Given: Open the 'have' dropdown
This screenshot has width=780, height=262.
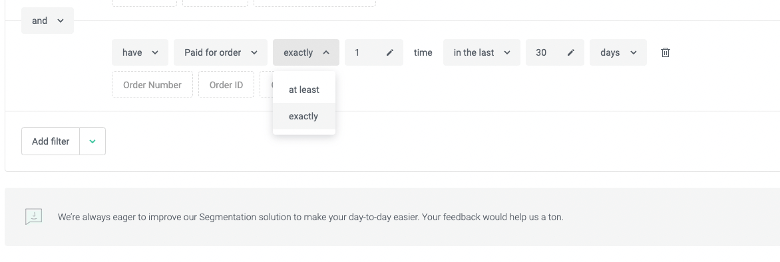Looking at the screenshot, I should coord(140,52).
